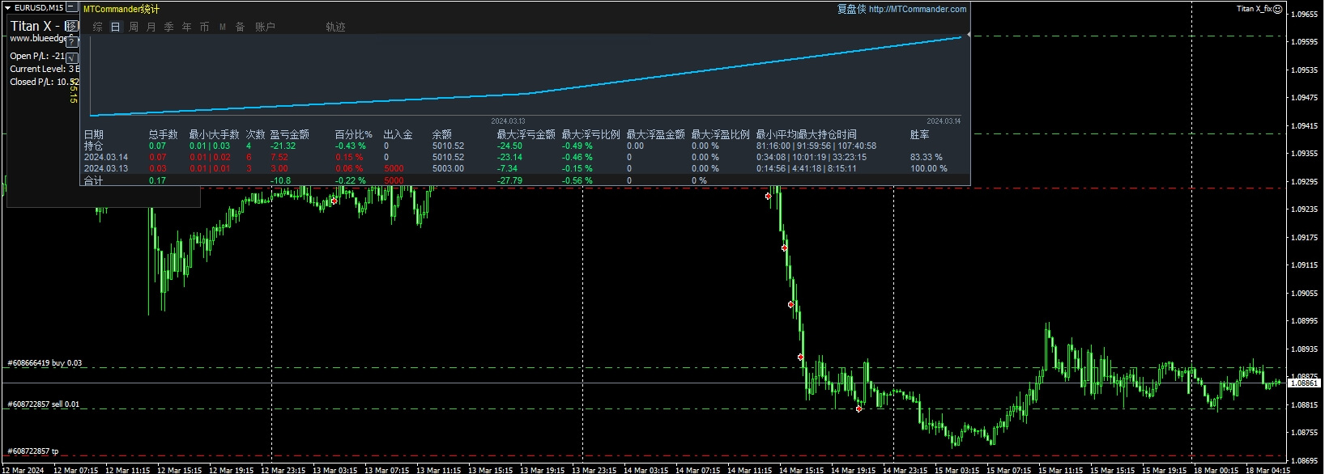Click the 移 move button beside Titan X
The width and height of the screenshot is (1325, 474).
click(71, 26)
